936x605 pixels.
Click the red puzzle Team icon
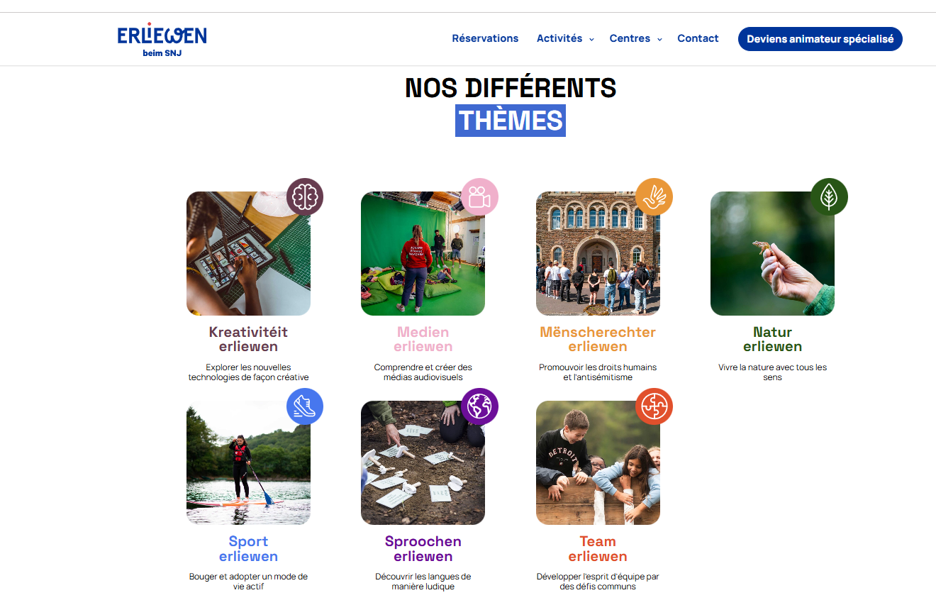click(654, 406)
